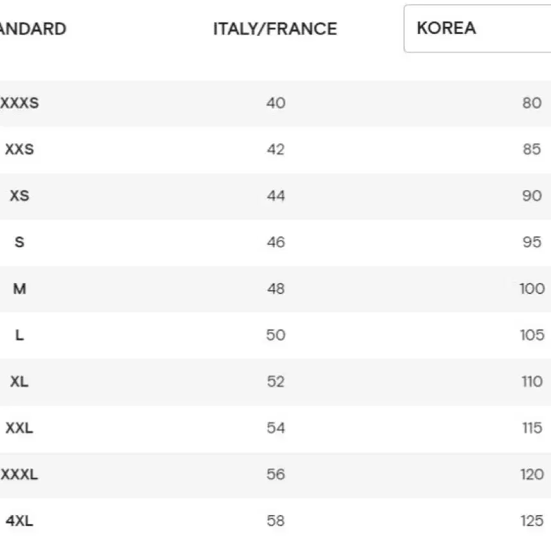Click Korea size 100 value
The height and width of the screenshot is (551, 551).
(532, 289)
